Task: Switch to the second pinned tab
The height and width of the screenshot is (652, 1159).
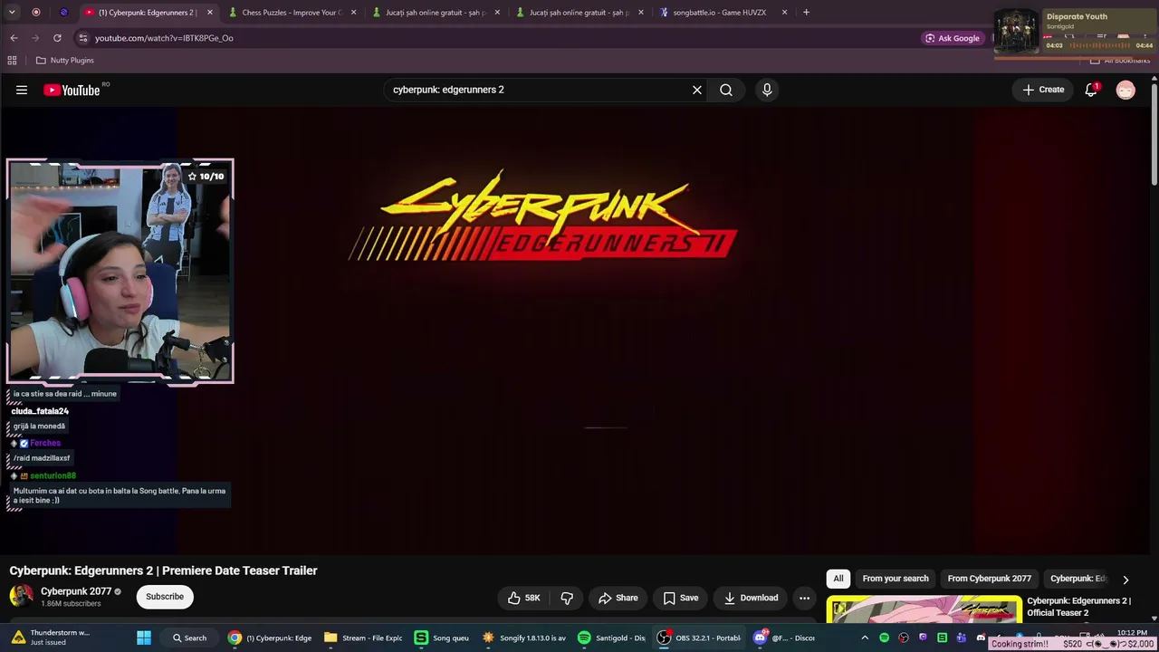Action: point(63,12)
